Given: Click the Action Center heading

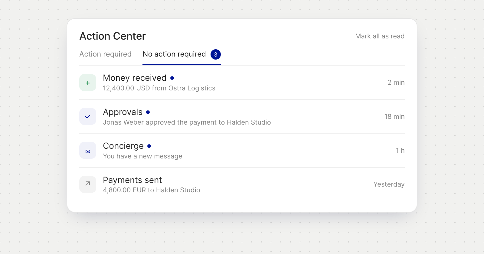Looking at the screenshot, I should point(113,36).
